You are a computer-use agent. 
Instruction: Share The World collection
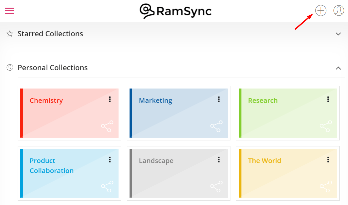pos(325,187)
